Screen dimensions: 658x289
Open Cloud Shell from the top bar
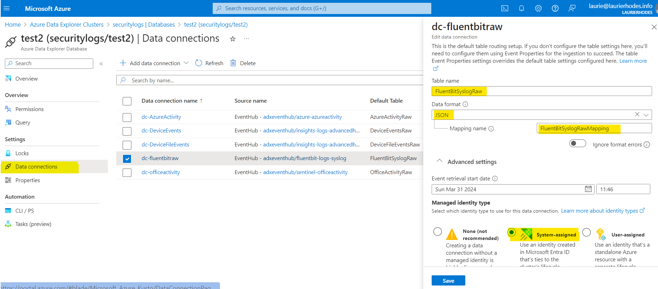[x=505, y=8]
